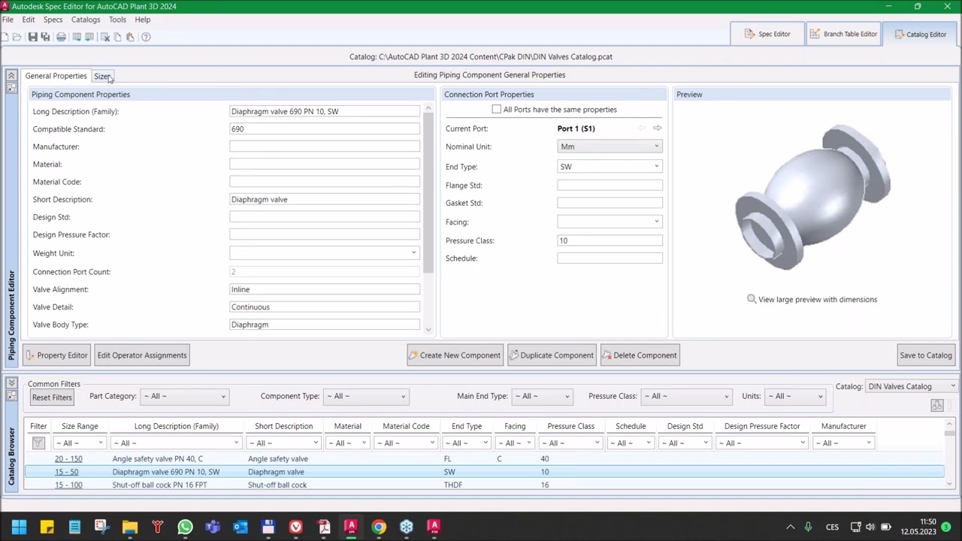Click the Copy toolbar icon
Viewport: 962px width, 541px height.
click(x=117, y=37)
